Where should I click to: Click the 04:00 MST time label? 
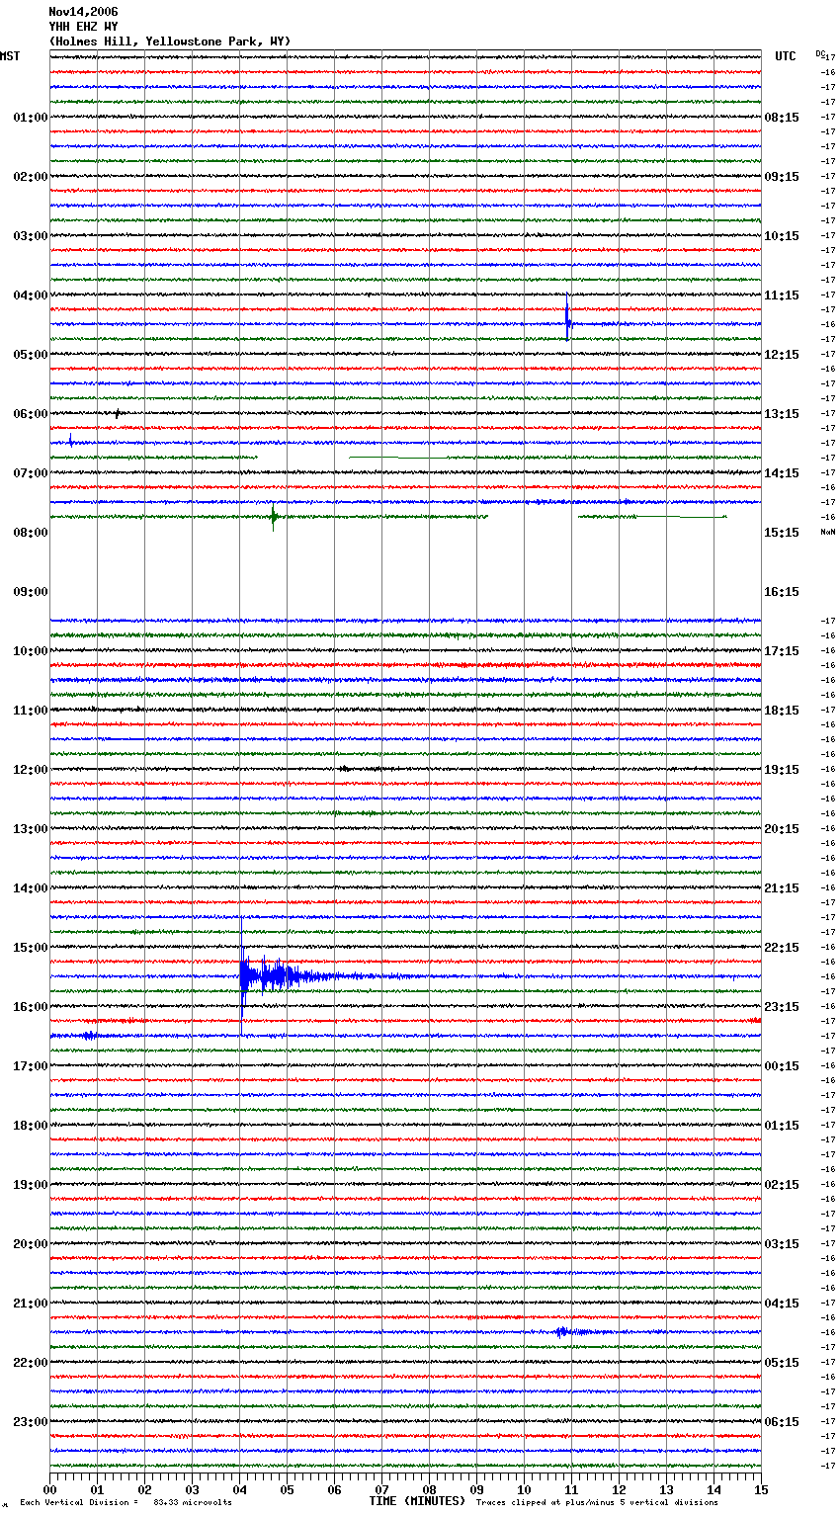pyautogui.click(x=31, y=295)
